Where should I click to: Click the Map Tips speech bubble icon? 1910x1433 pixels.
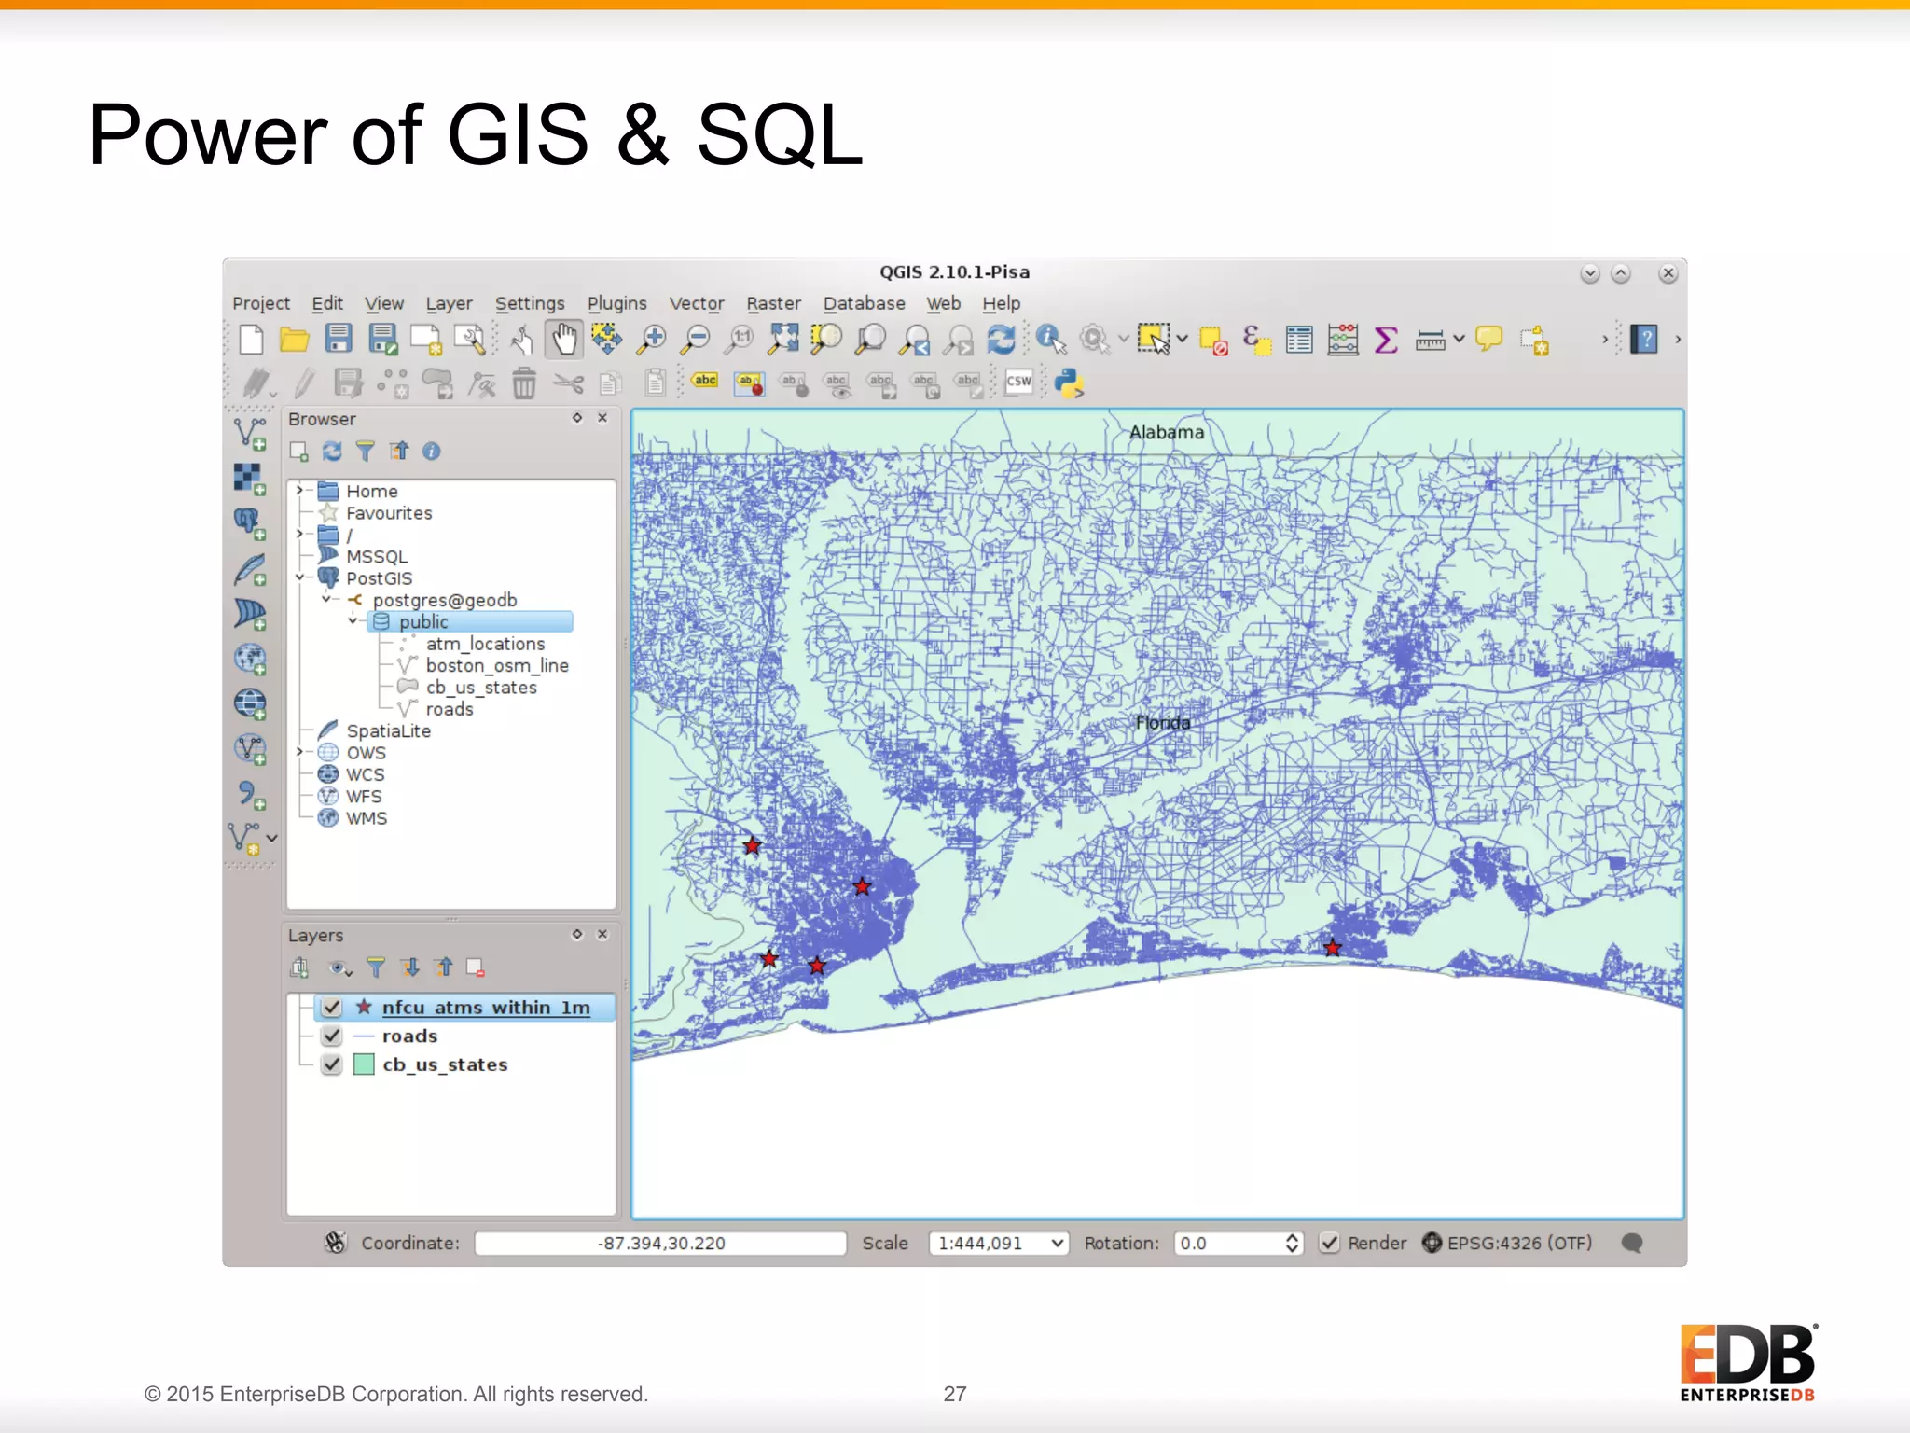pyautogui.click(x=1488, y=338)
